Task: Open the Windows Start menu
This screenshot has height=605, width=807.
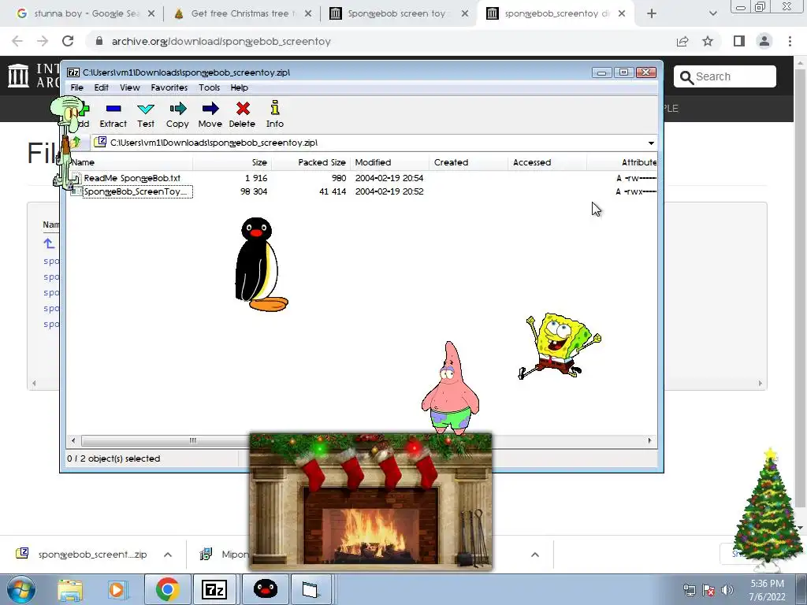Action: coord(20,589)
